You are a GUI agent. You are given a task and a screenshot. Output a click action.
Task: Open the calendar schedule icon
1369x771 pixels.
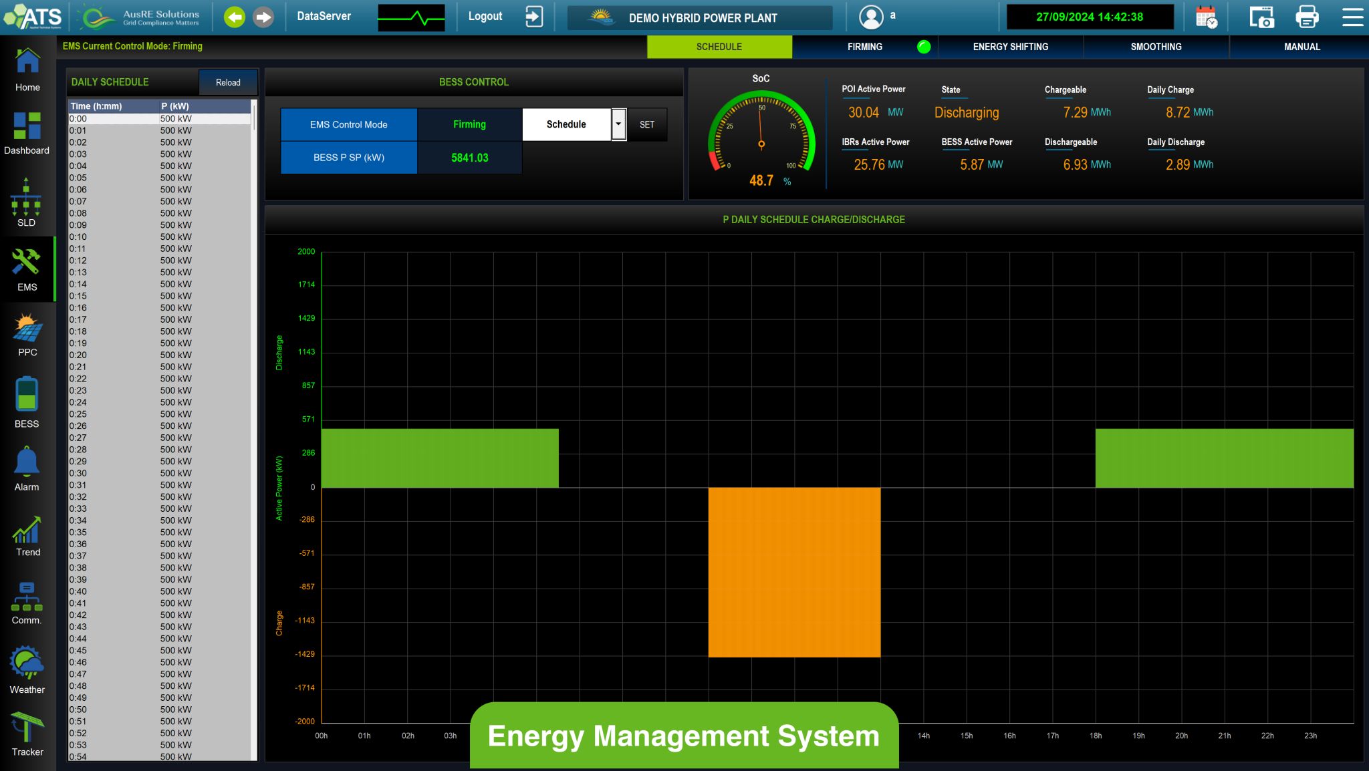click(1207, 17)
